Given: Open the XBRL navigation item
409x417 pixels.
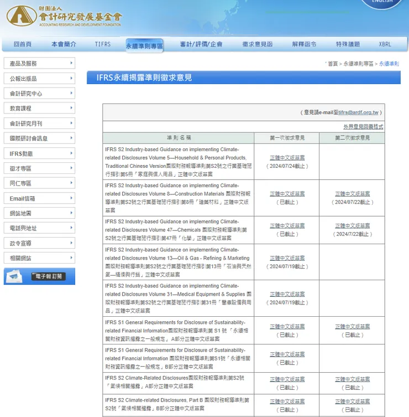Looking at the screenshot, I should click(385, 44).
